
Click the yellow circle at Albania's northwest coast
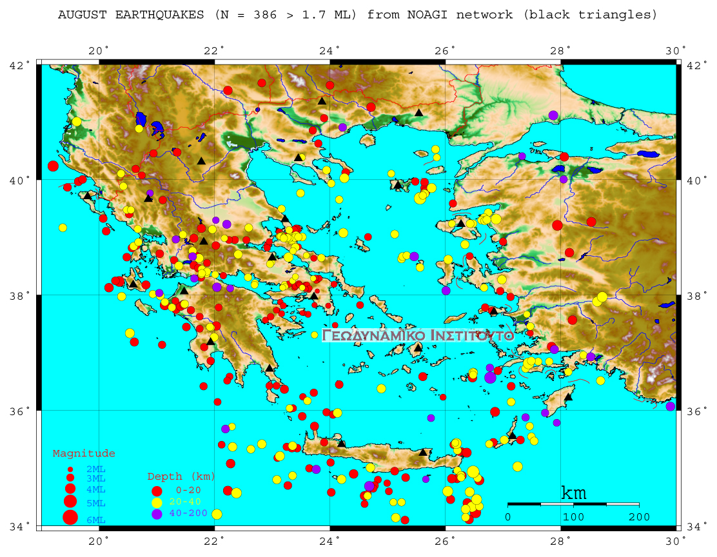click(x=77, y=122)
